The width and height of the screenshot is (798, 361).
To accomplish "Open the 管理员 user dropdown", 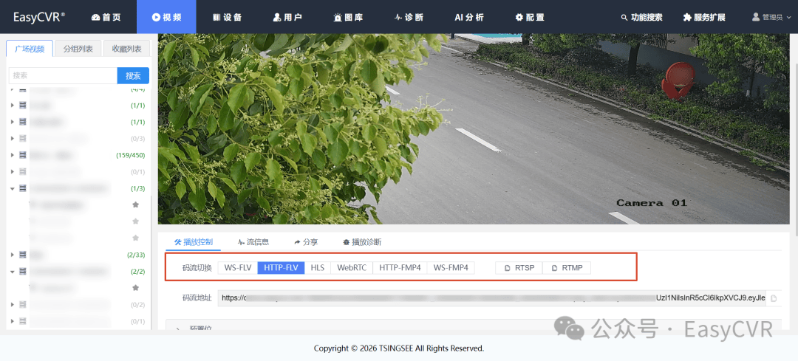I will point(771,17).
